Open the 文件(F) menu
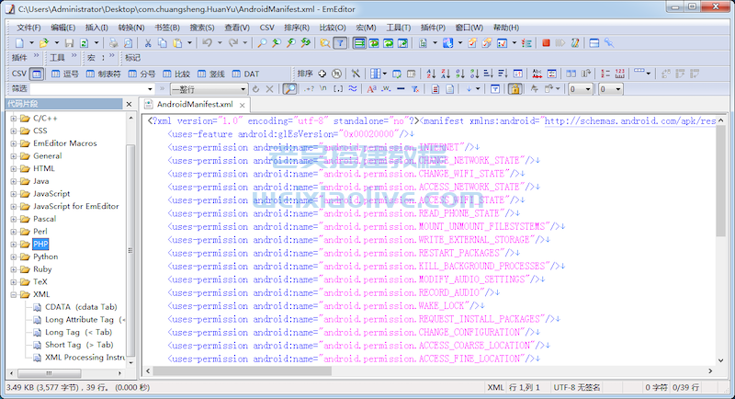Screen dimensions: 735x399 click(28, 28)
